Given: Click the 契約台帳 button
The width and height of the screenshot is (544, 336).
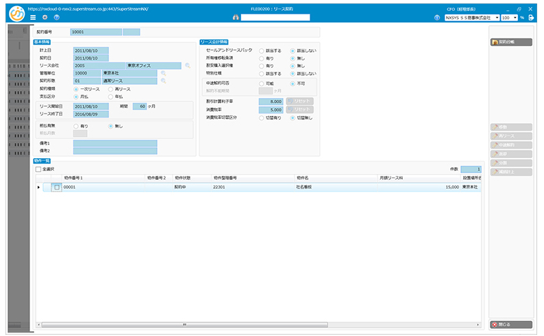Looking at the screenshot, I should 511,42.
